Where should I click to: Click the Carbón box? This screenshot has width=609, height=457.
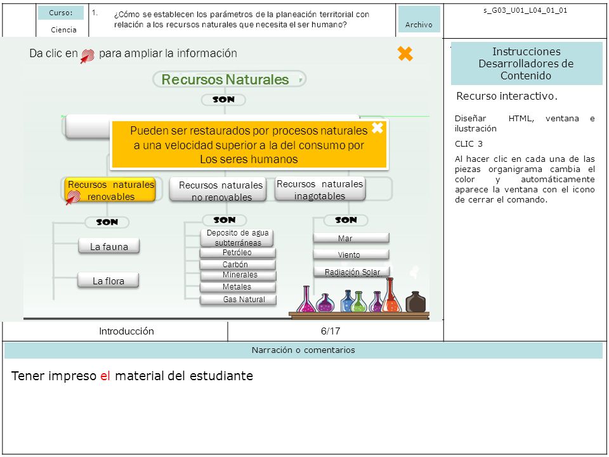click(237, 265)
